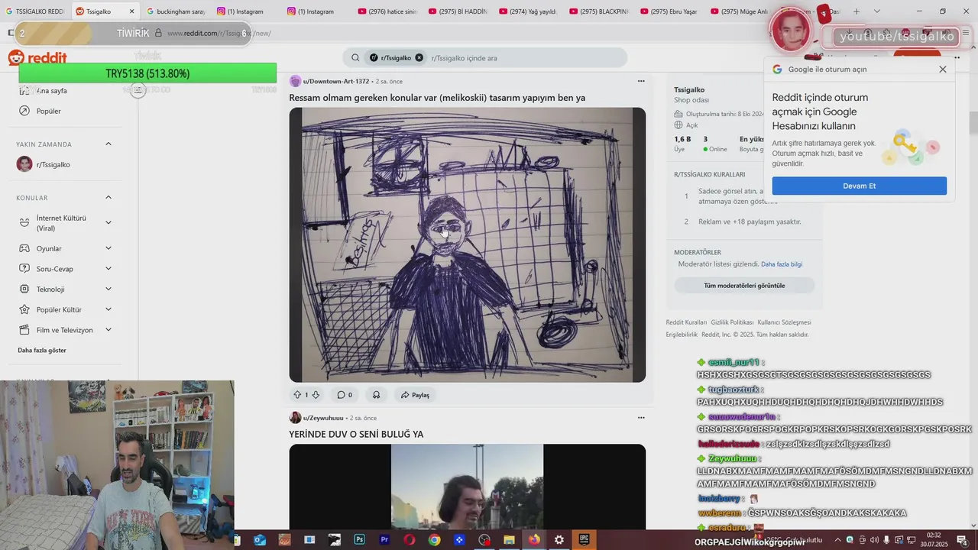The image size is (978, 550).
Task: Expand the Film ve Televizyon topic
Action: pyautogui.click(x=108, y=330)
